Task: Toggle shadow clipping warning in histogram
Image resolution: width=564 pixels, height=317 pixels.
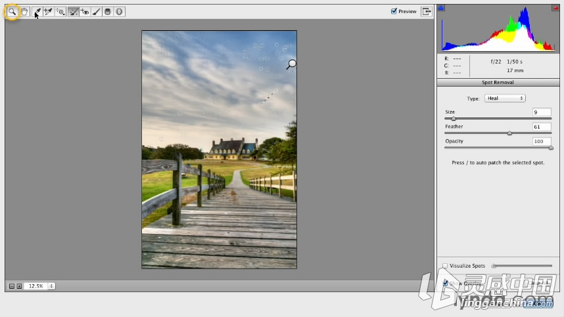Action: [x=441, y=8]
